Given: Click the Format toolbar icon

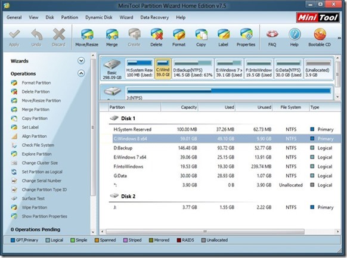Looking at the screenshot, I should [179, 35].
